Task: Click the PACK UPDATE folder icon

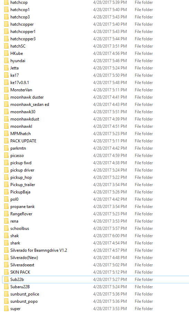Action: [6, 141]
